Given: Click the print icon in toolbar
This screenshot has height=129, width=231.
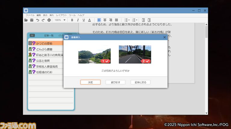Looking at the screenshot, I should click(x=49, y=20).
